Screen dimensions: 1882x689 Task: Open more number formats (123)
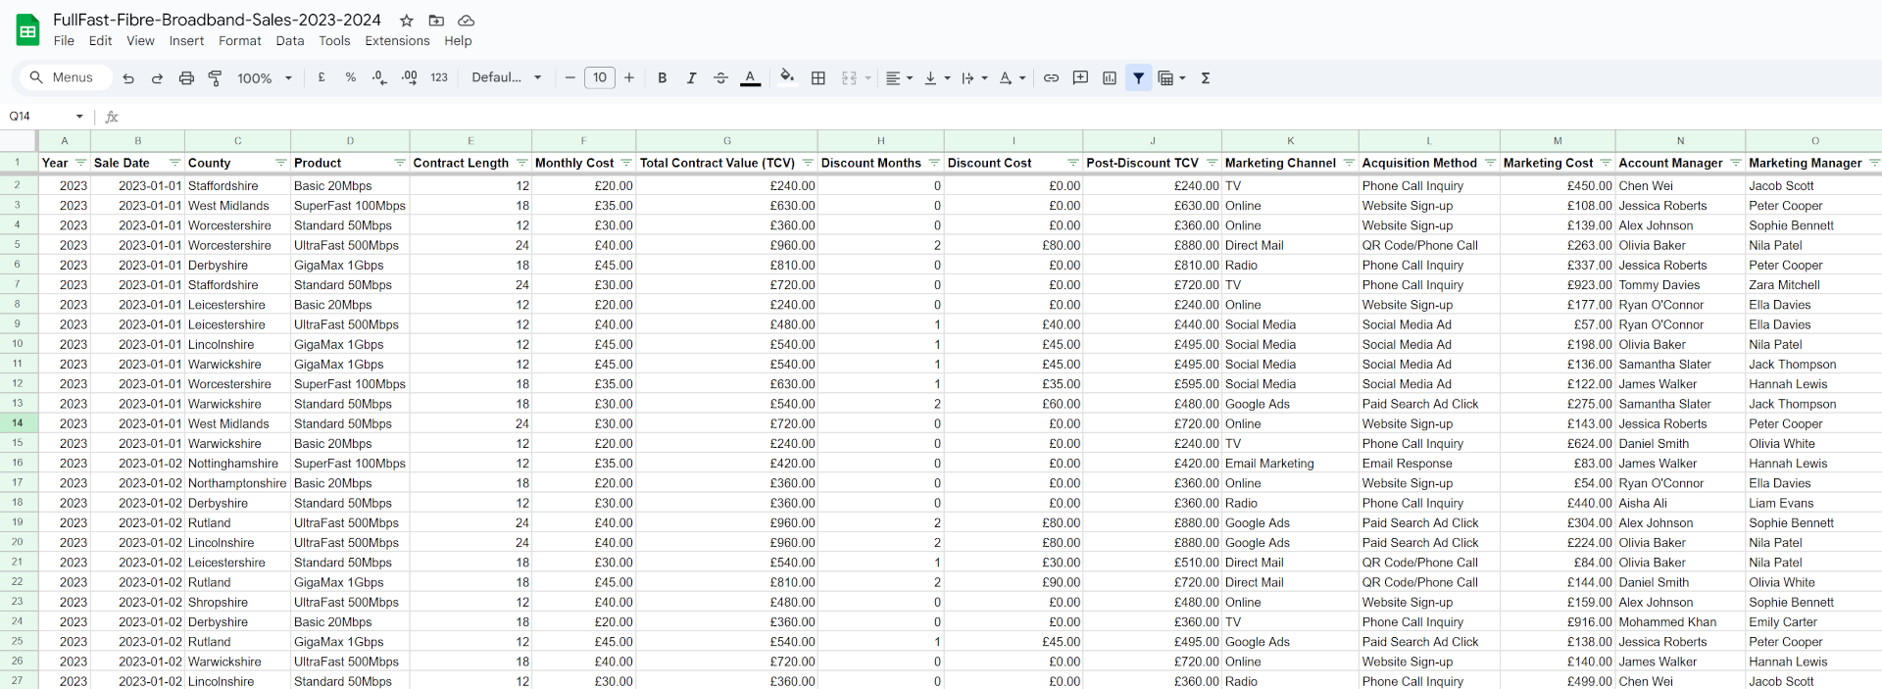[439, 77]
